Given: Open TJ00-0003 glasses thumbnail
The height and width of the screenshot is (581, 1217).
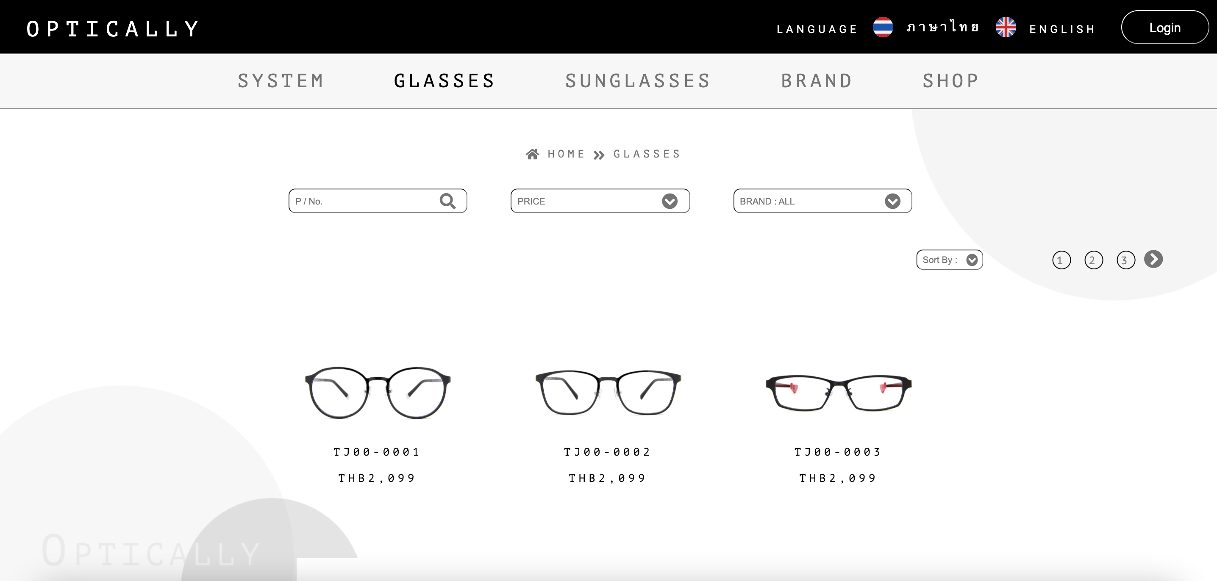Looking at the screenshot, I should coord(839,393).
